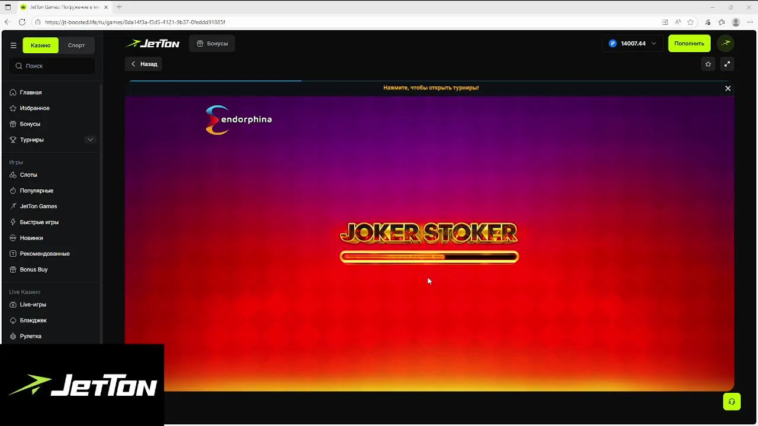
Task: Open a new browser tab
Action: [119, 7]
